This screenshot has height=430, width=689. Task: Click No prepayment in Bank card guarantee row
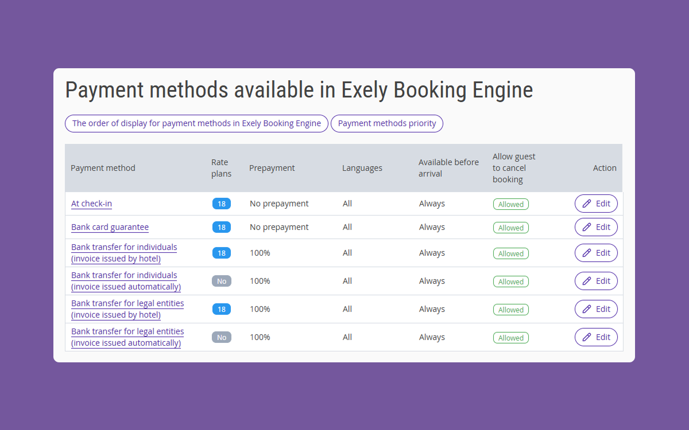(279, 227)
